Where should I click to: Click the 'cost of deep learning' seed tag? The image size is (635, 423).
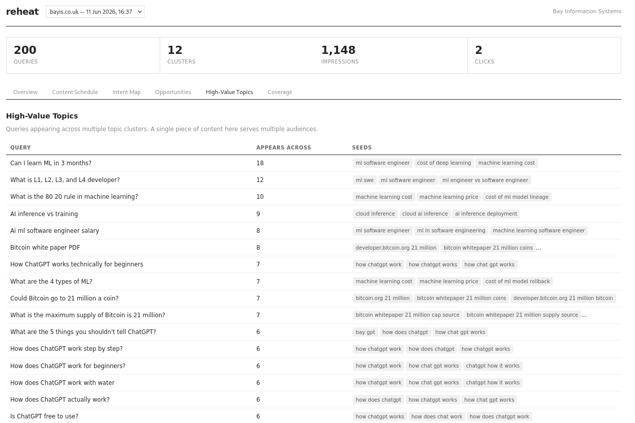point(444,163)
